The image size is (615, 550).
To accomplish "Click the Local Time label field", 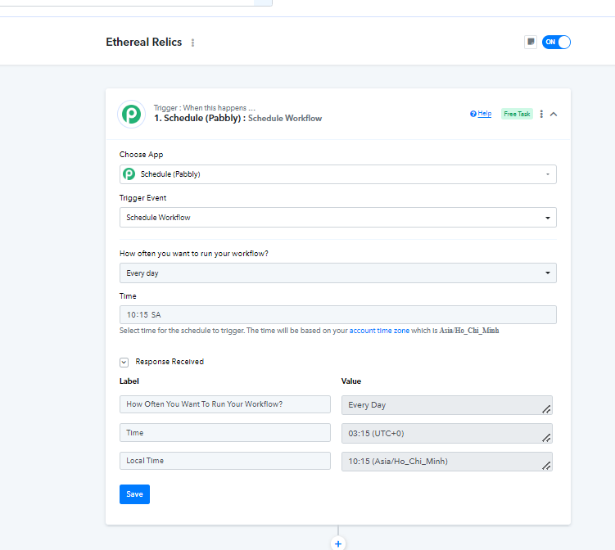I will pyautogui.click(x=224, y=461).
